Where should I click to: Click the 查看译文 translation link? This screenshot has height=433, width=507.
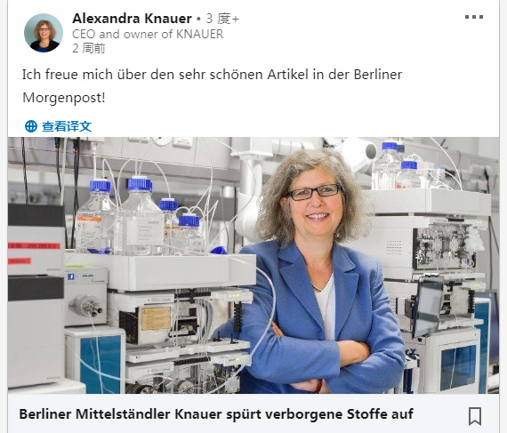(x=67, y=126)
